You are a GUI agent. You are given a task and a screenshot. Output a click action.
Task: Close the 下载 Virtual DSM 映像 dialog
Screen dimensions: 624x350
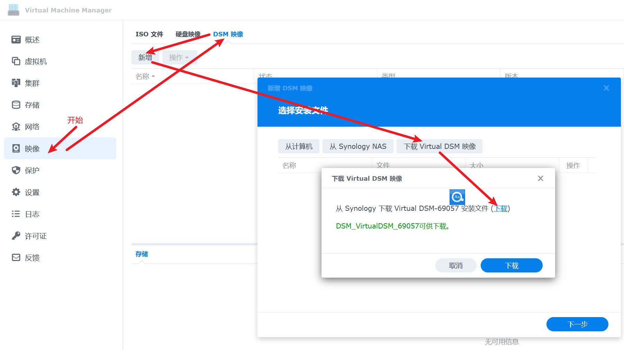[x=541, y=178]
